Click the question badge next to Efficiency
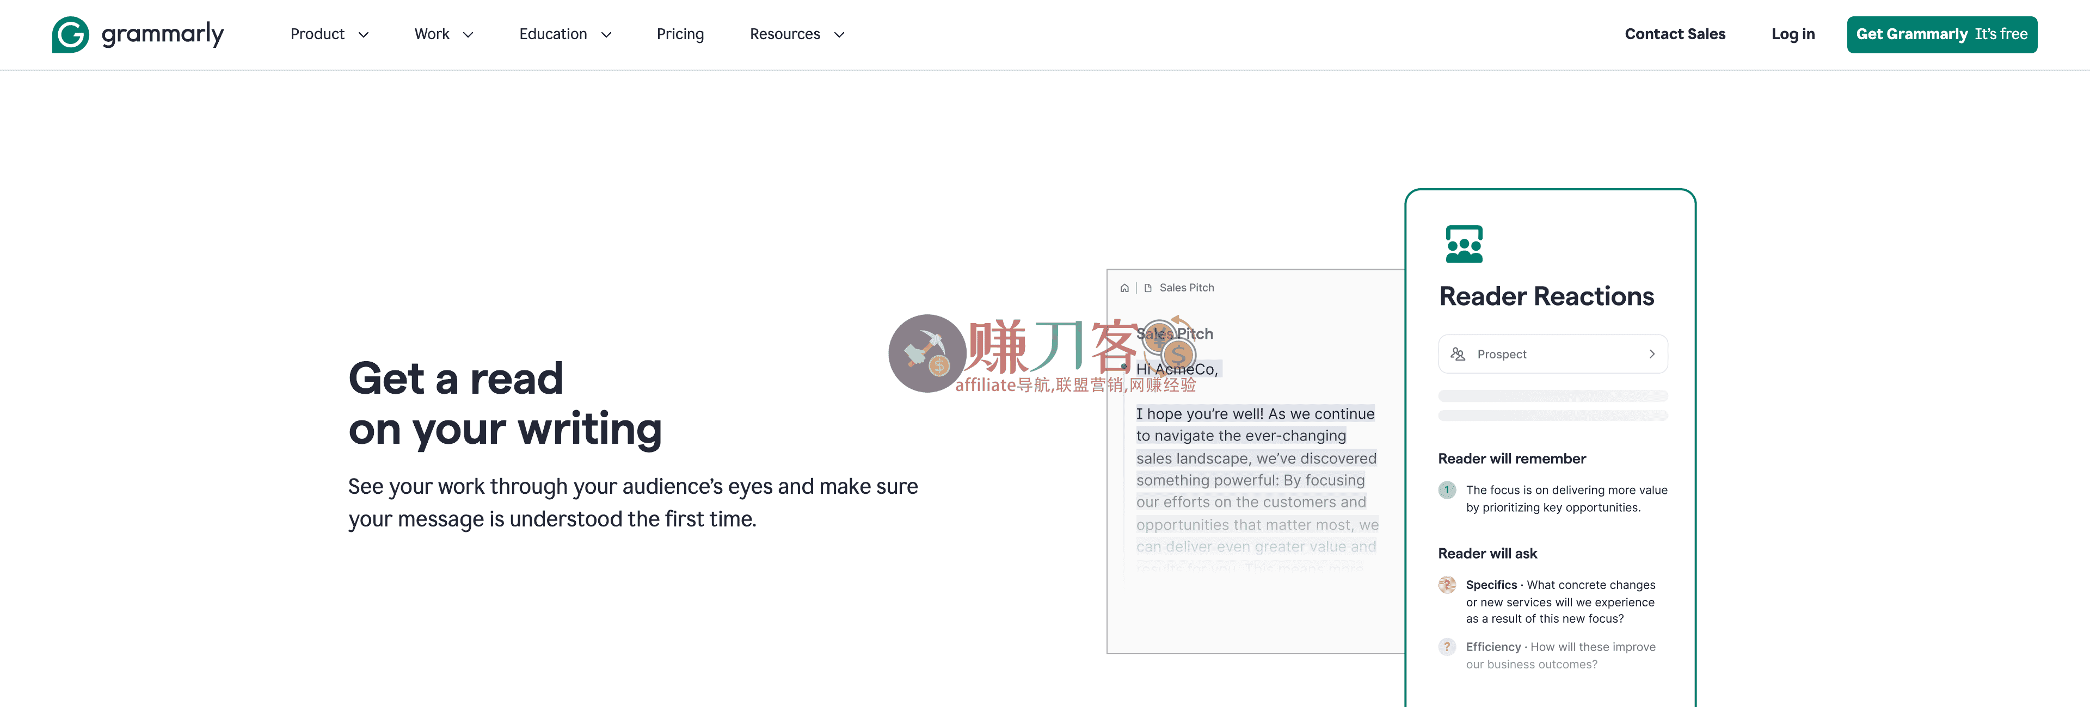 [x=1447, y=646]
